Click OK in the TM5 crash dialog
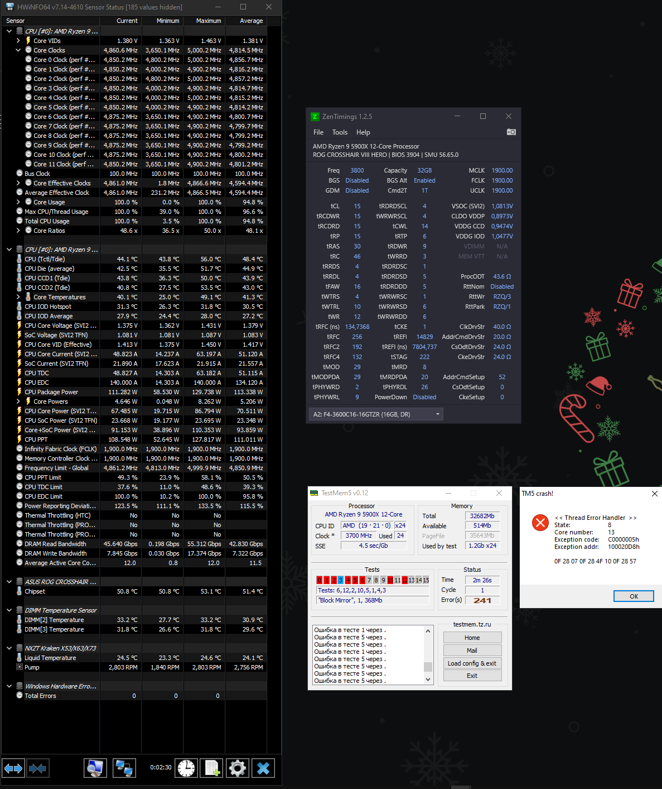This screenshot has width=662, height=789. 634,596
